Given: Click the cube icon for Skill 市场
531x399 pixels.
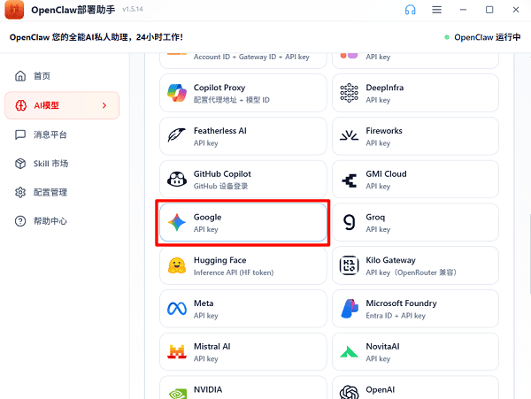Looking at the screenshot, I should 20,164.
